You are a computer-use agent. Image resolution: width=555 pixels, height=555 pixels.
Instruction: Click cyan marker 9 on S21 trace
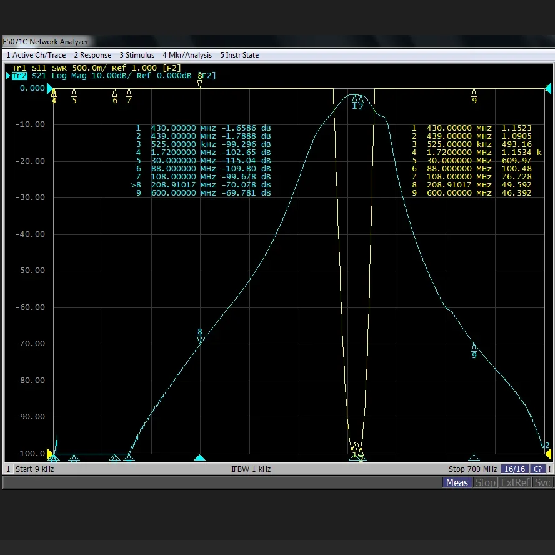pyautogui.click(x=474, y=347)
